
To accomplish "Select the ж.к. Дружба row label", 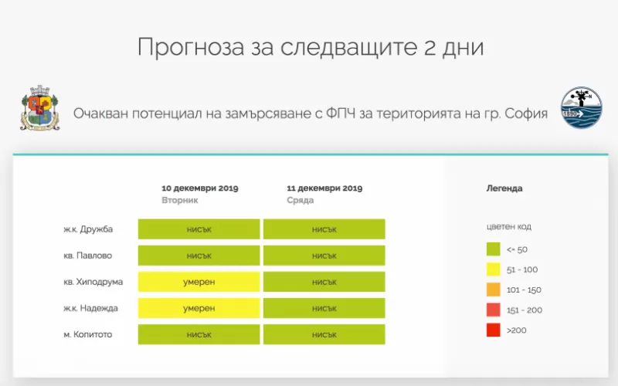I will tap(88, 229).
